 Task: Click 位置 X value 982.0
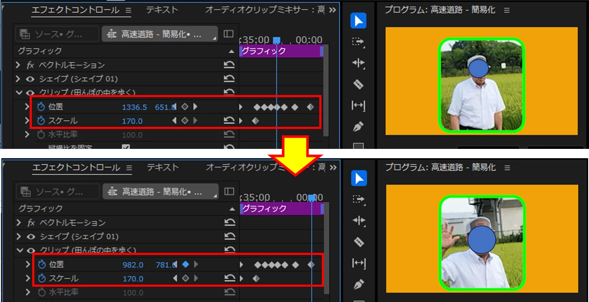(x=133, y=265)
